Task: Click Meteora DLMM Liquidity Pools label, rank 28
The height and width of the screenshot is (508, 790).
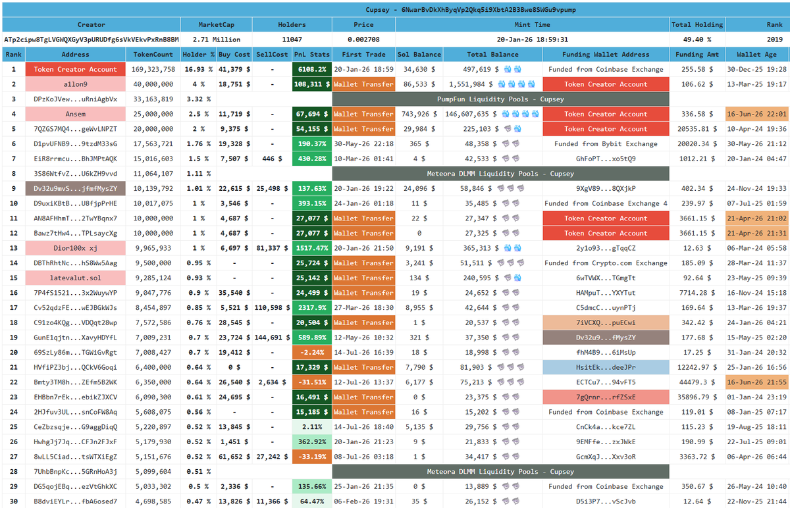Action: 500,472
